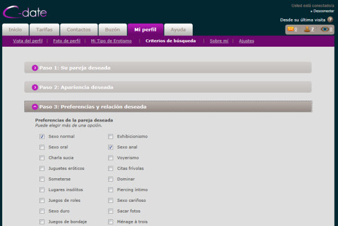Expand Paso 2 arrow icon
Image resolution: width=338 pixels, height=226 pixels.
[x=35, y=87]
